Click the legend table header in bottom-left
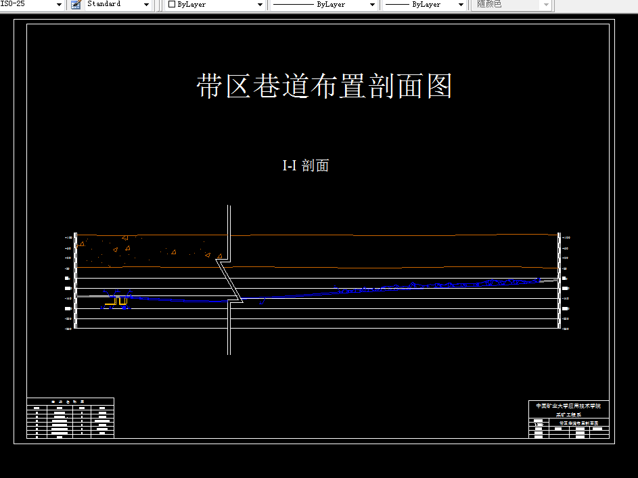 point(70,402)
